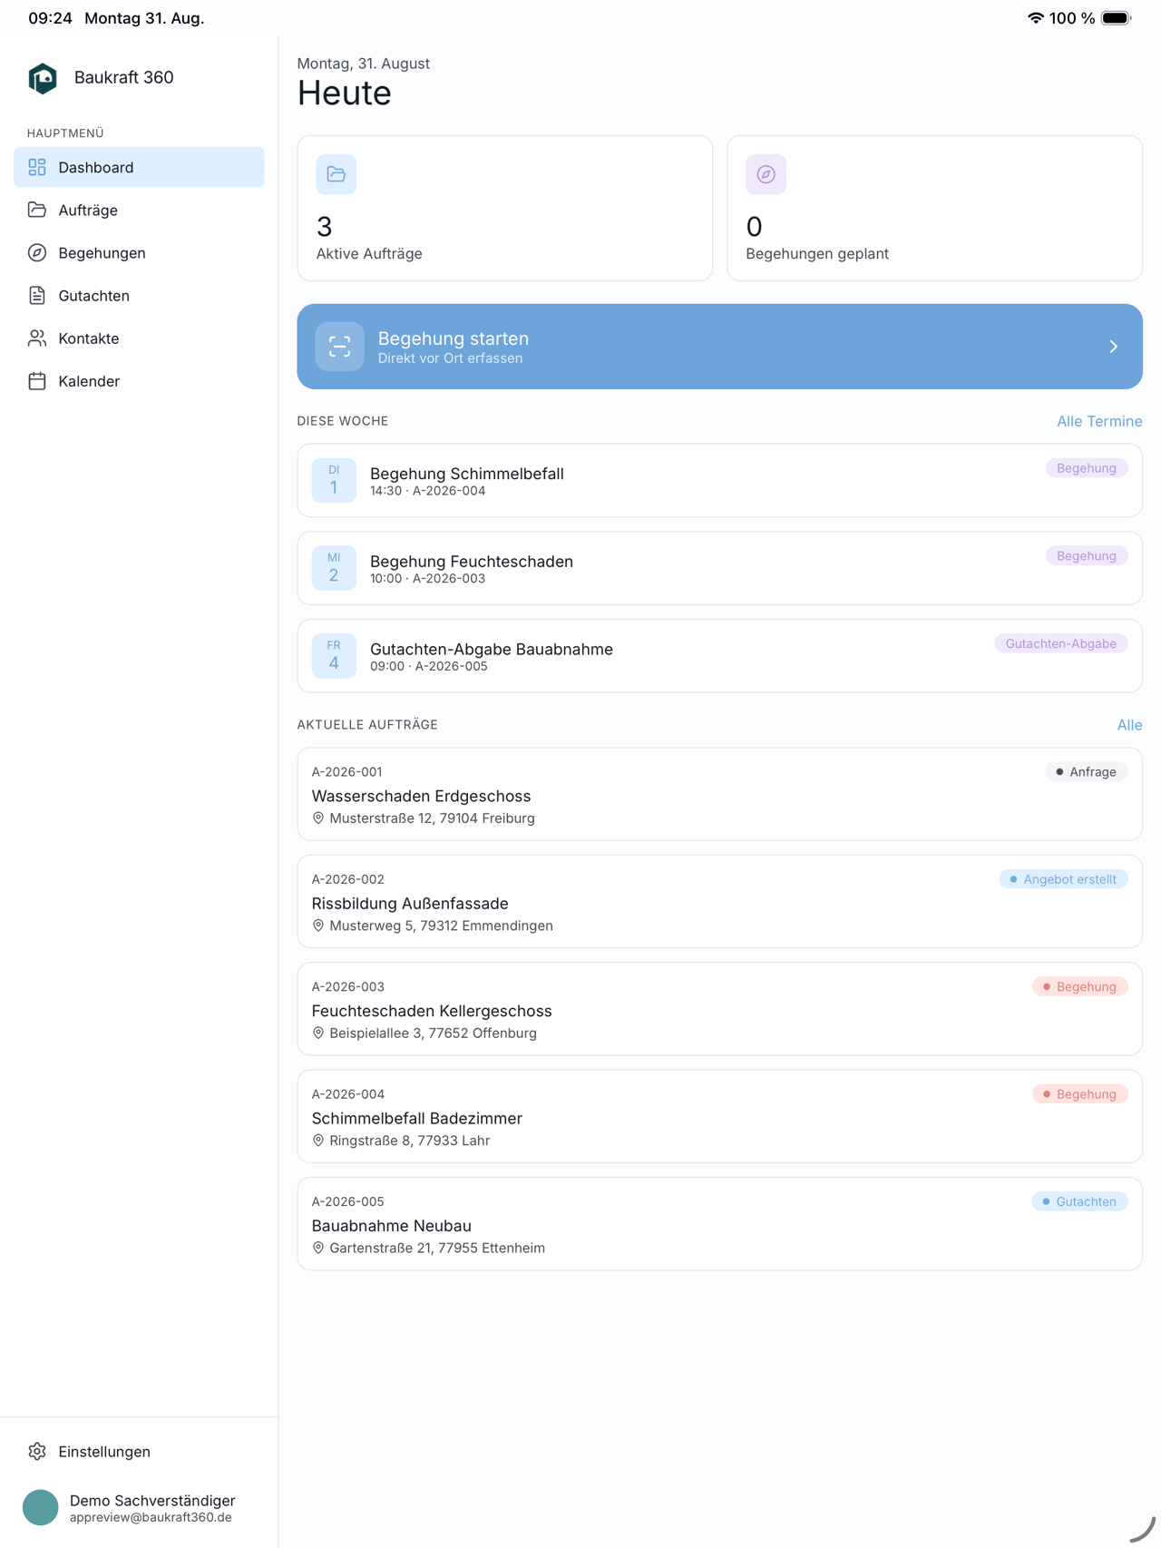Open the Alle Termine link

click(1099, 421)
